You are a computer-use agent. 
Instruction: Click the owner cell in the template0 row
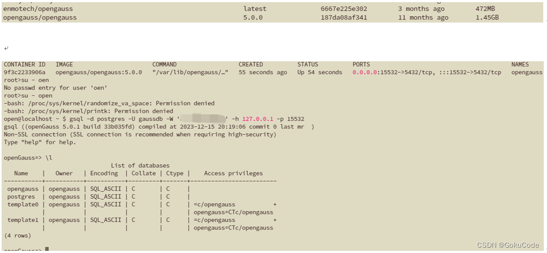coord(64,205)
